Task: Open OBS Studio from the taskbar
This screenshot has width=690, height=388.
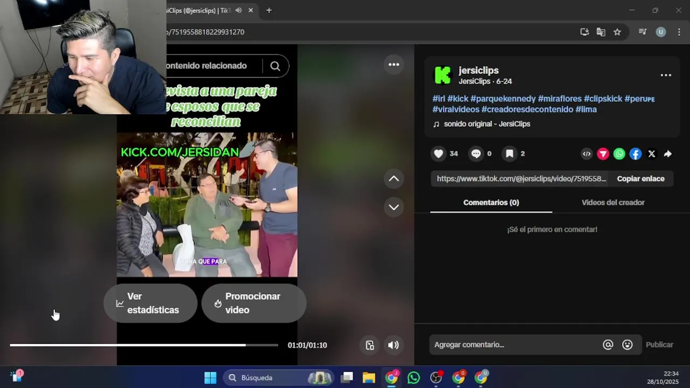Action: point(436,378)
